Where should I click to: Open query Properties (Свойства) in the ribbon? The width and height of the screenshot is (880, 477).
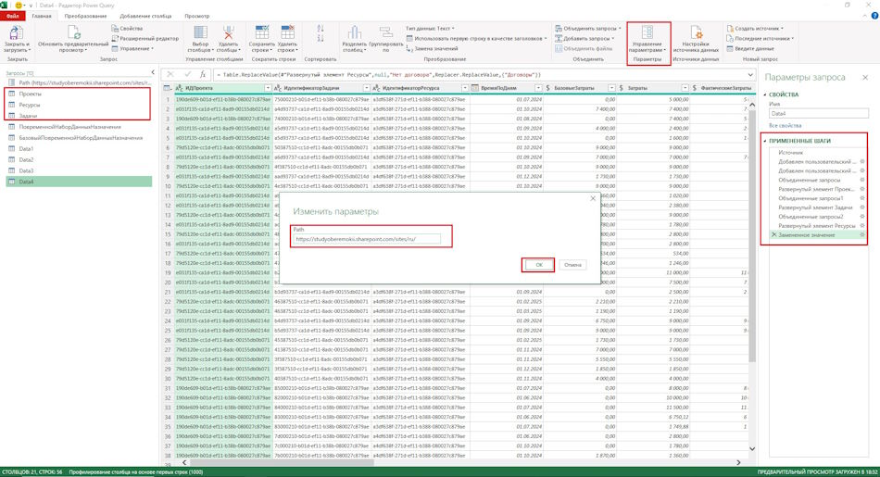click(x=127, y=28)
